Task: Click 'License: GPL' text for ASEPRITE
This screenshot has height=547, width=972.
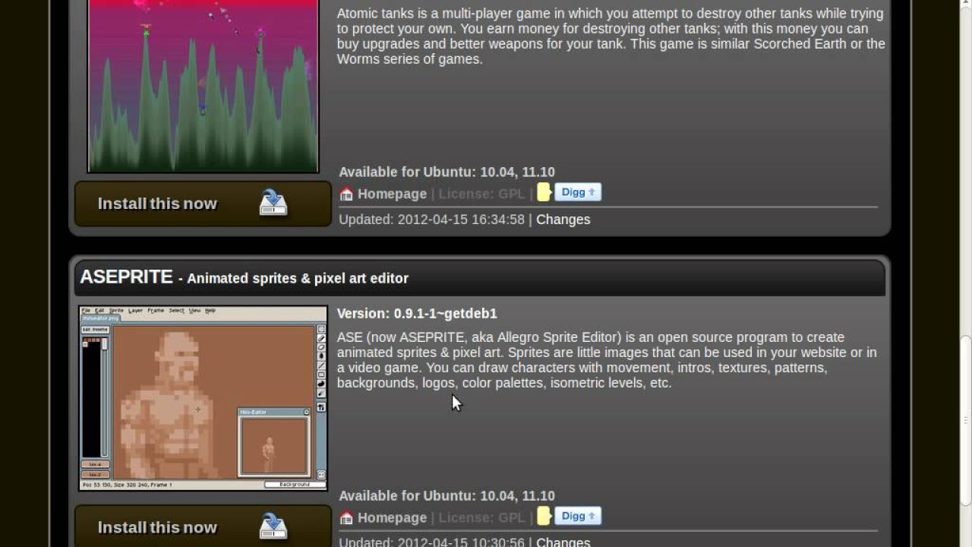Action: [481, 517]
